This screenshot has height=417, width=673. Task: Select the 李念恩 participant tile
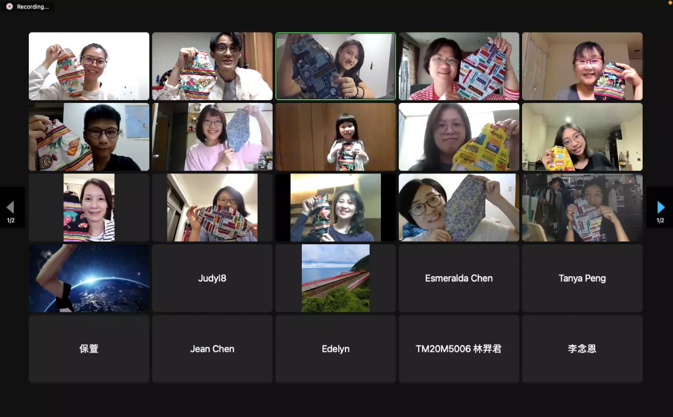pyautogui.click(x=582, y=349)
